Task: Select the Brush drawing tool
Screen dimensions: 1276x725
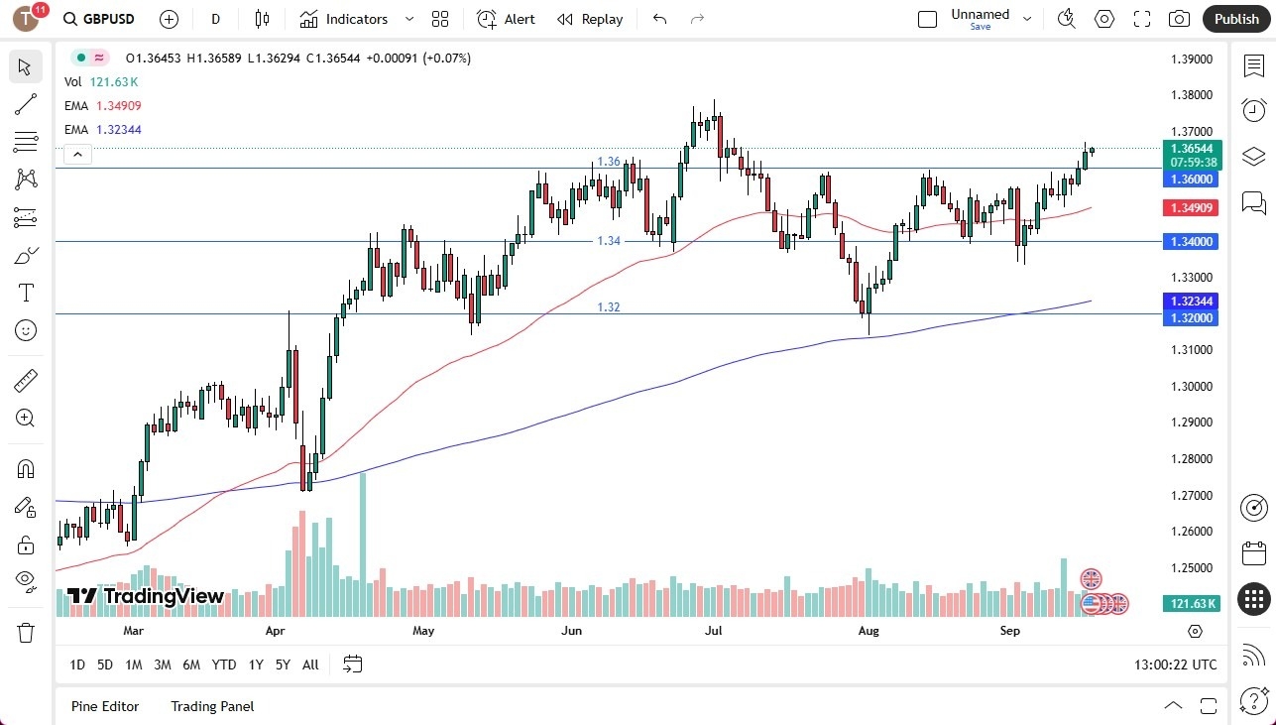Action: [x=26, y=254]
